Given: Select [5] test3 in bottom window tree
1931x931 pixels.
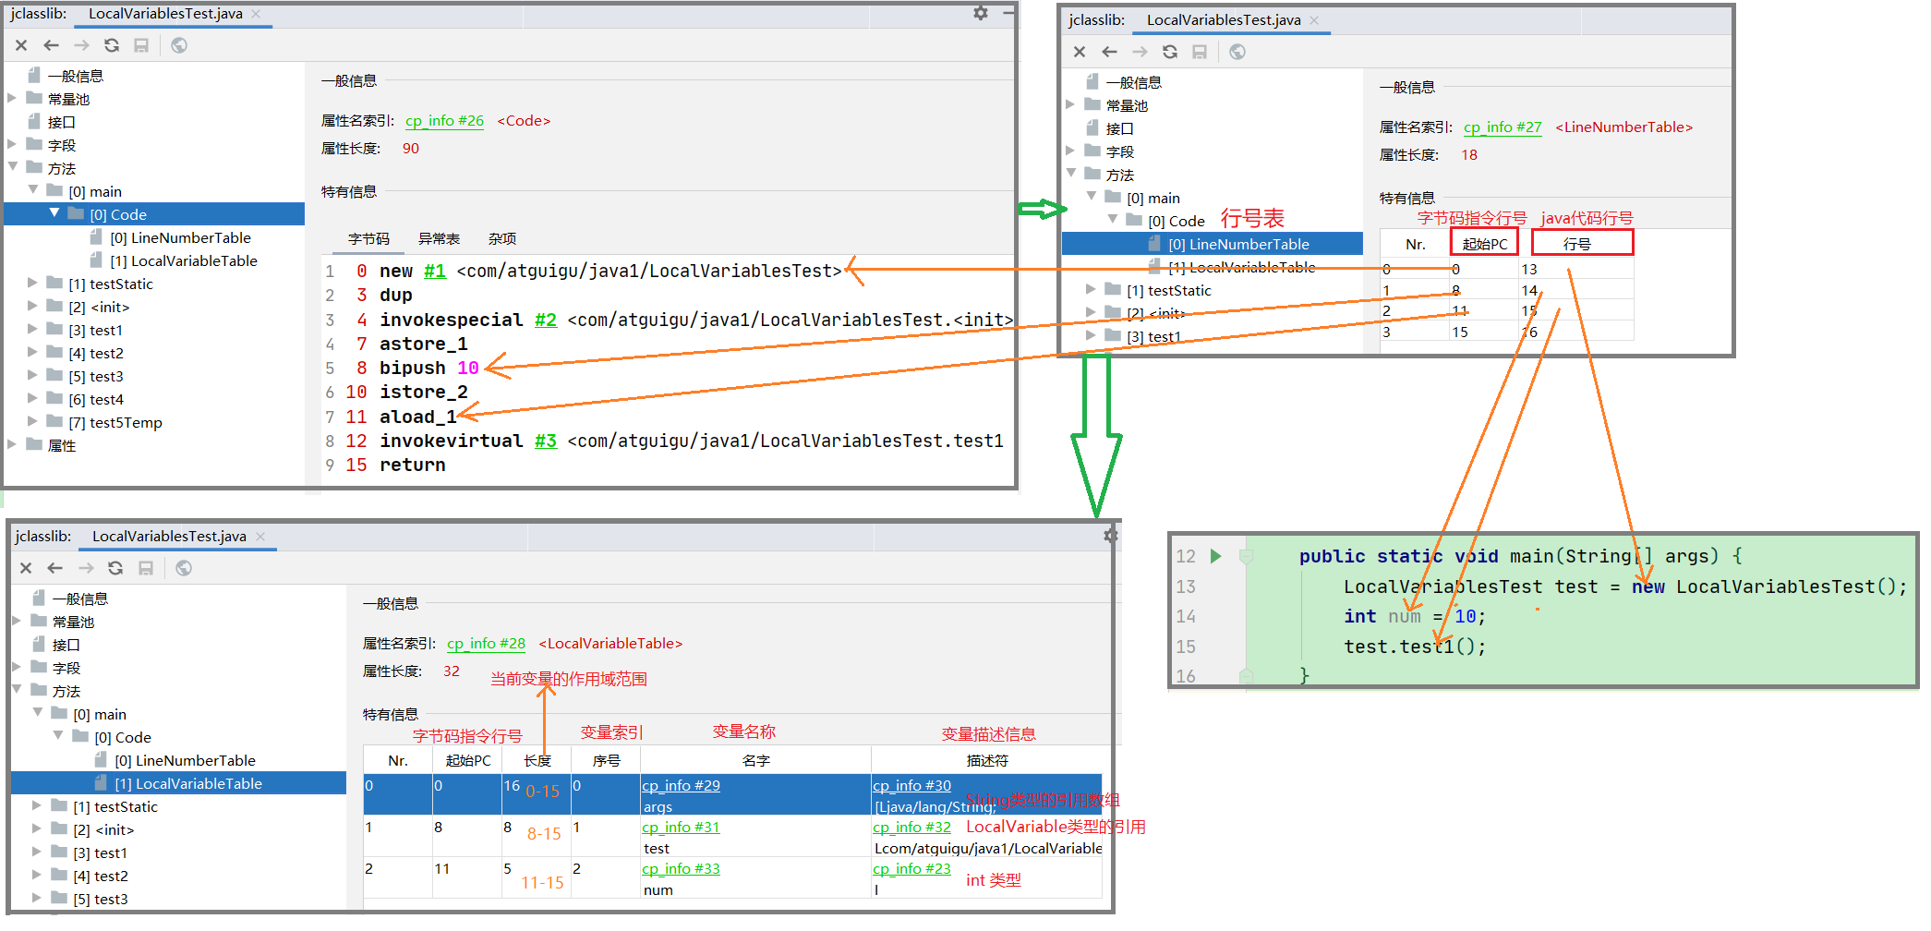Looking at the screenshot, I should [x=100, y=900].
